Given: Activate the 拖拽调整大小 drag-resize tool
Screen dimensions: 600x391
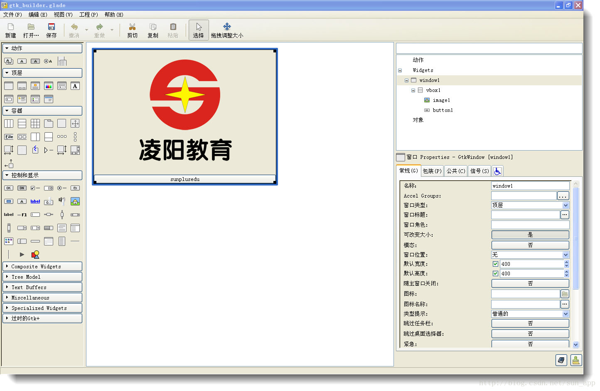Looking at the screenshot, I should [227, 30].
